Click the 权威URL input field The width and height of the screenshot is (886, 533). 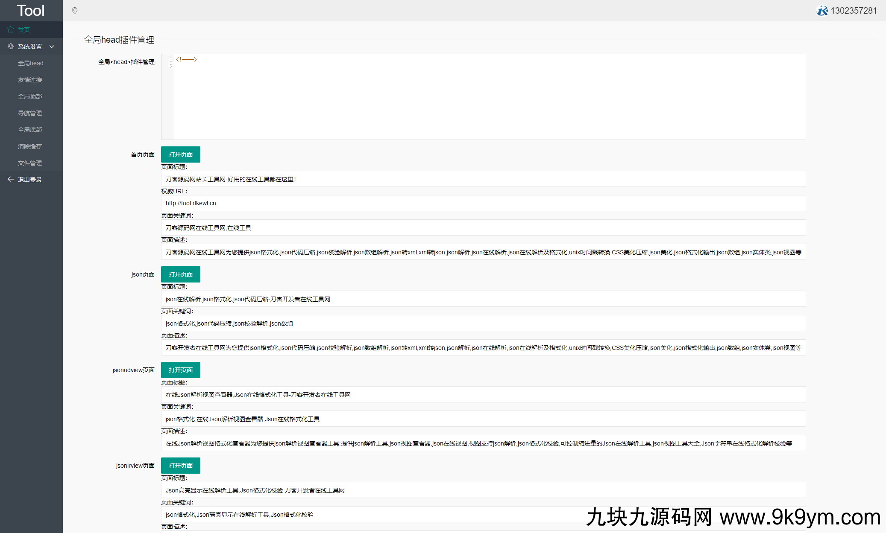[483, 203]
